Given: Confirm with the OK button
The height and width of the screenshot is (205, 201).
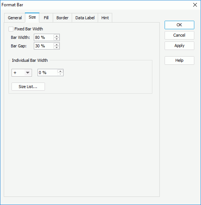Looking at the screenshot, I should (179, 25).
